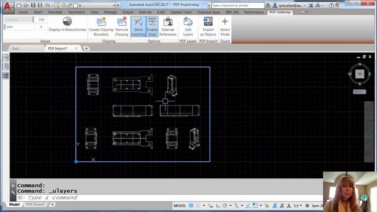377x212 pixels.
Task: Click the Open file icon
Action: click(26, 5)
